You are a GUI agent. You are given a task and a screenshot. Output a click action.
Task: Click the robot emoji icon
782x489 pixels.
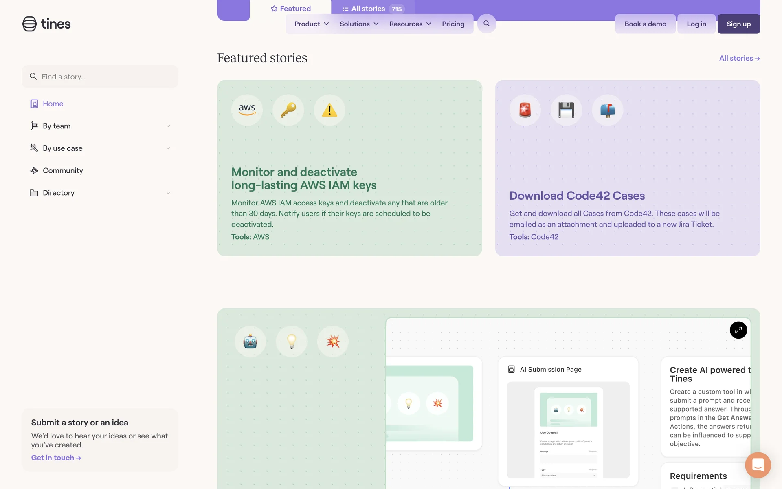click(250, 341)
